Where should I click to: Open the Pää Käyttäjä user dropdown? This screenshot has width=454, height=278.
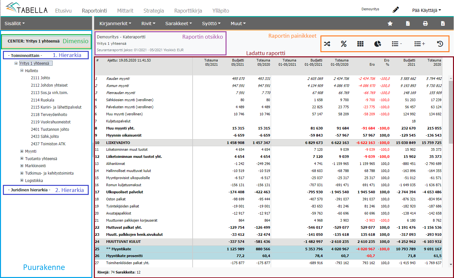pyautogui.click(x=426, y=10)
